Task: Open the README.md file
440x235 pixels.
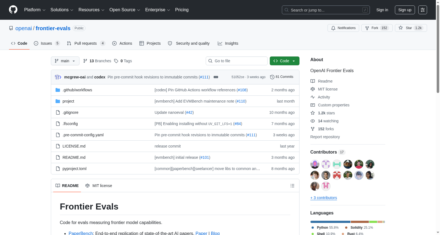Action: pyautogui.click(x=74, y=157)
